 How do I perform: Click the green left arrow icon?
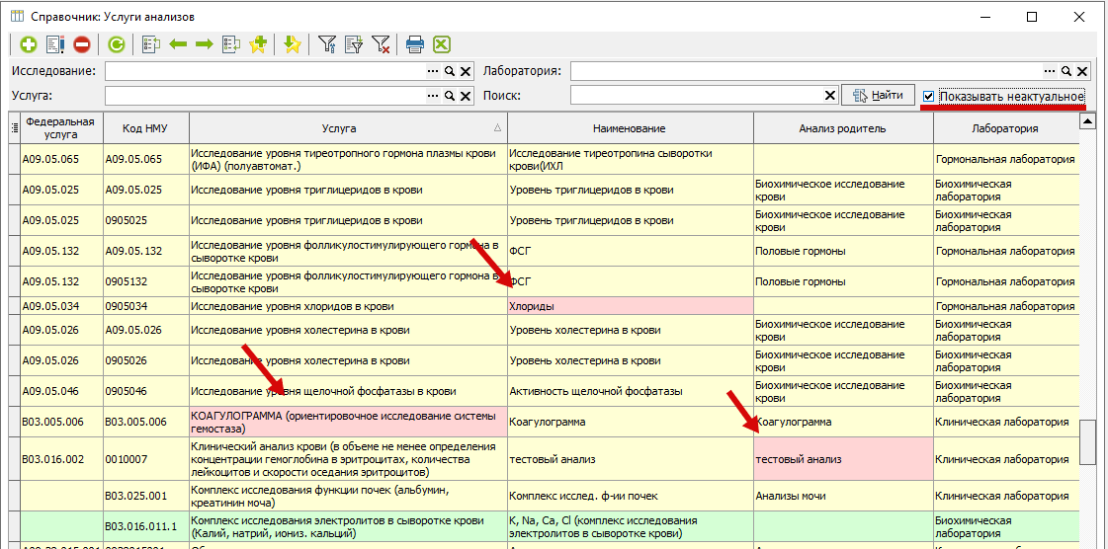(178, 45)
